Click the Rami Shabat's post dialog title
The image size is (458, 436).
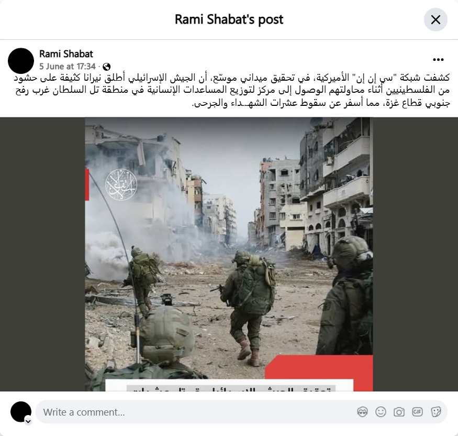(x=229, y=19)
